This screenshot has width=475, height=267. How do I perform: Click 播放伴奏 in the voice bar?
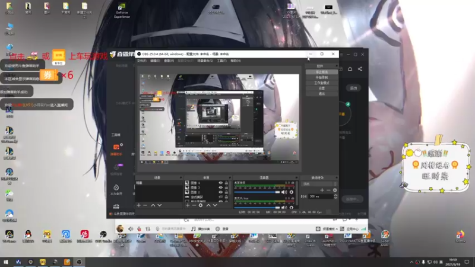point(201,229)
